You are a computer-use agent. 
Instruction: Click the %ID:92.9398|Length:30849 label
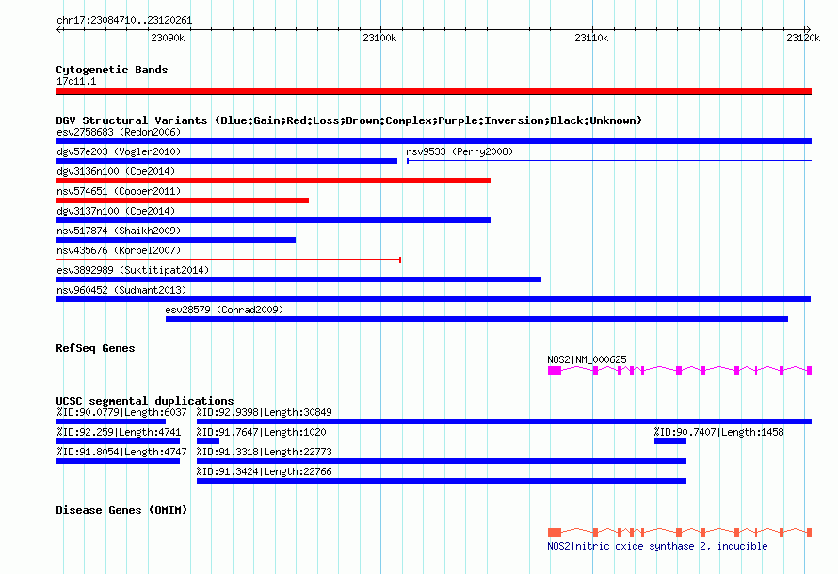pos(264,413)
